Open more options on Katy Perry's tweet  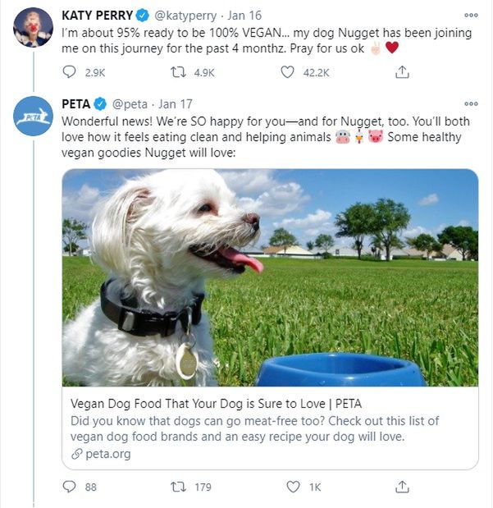pyautogui.click(x=470, y=15)
